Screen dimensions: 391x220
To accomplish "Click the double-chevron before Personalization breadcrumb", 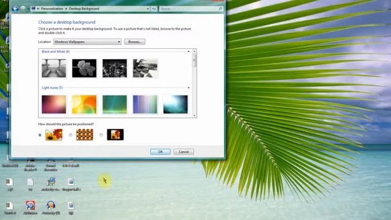I will tap(38, 9).
